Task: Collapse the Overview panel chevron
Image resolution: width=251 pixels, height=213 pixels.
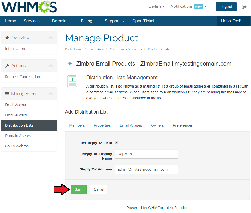Action: coord(51,38)
